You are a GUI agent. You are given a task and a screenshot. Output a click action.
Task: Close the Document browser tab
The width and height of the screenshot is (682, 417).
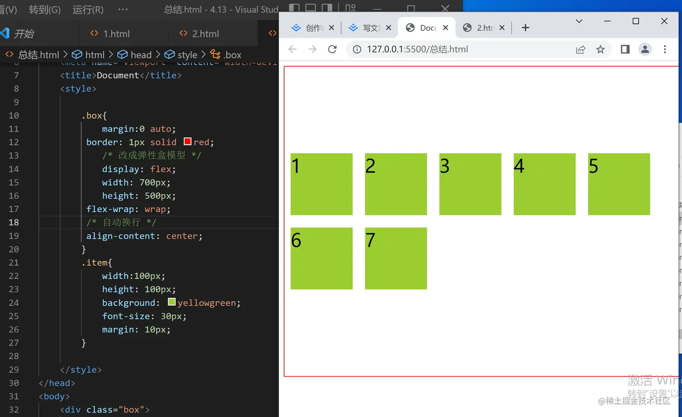point(446,27)
